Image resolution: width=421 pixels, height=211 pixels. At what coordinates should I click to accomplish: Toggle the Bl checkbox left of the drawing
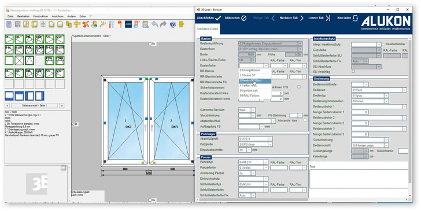click(x=73, y=124)
